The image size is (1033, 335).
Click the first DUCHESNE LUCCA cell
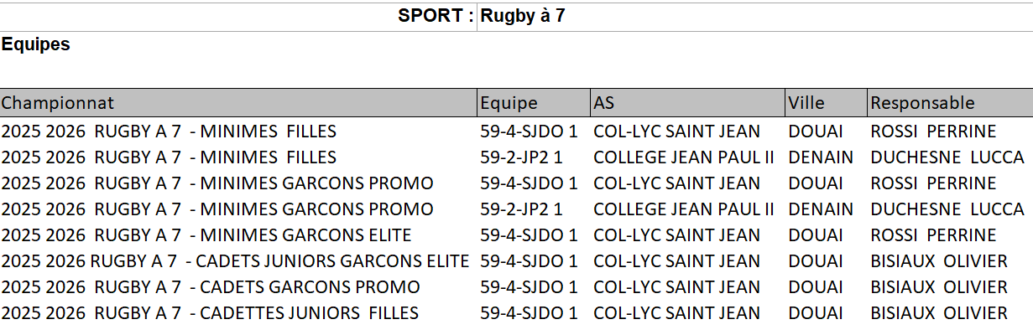pyautogui.click(x=947, y=157)
